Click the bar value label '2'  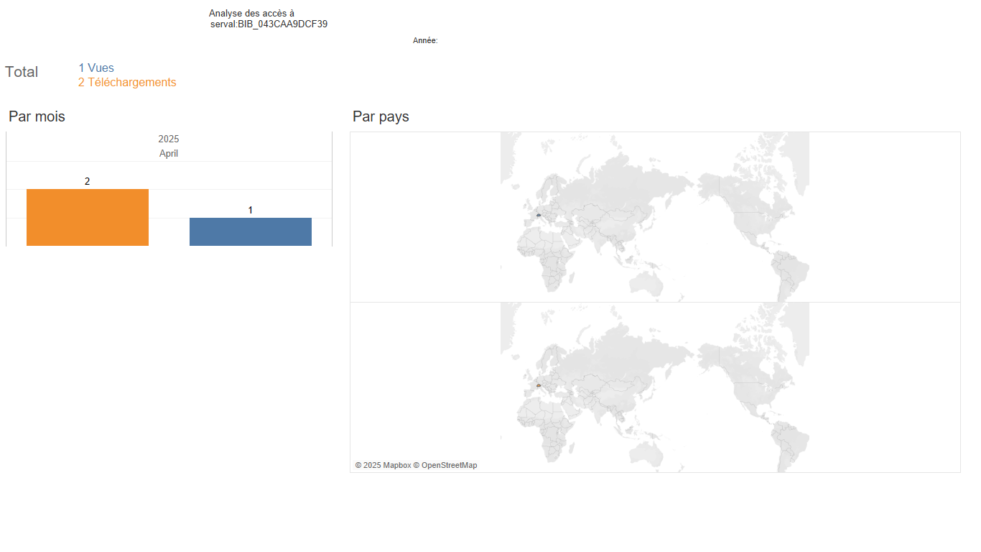tap(88, 181)
